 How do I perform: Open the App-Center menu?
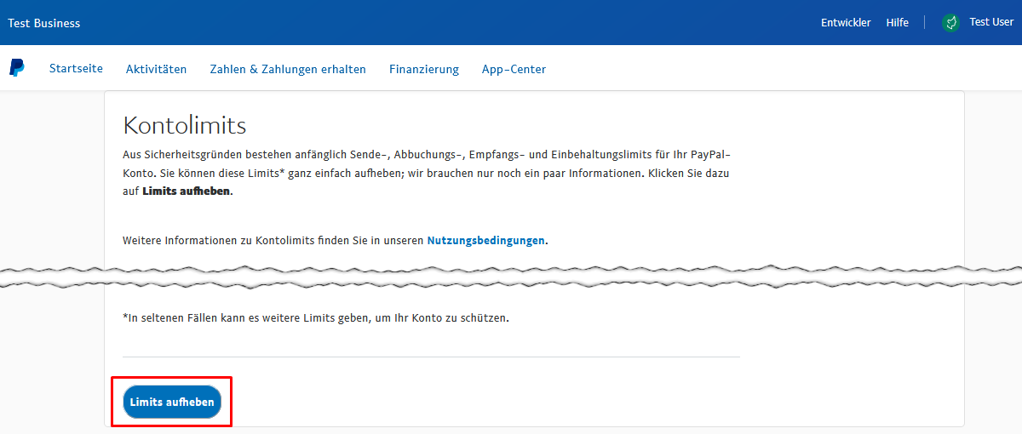(514, 69)
